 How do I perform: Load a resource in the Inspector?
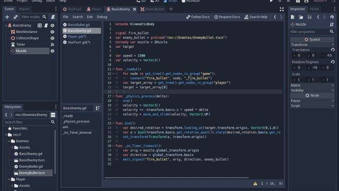point(301,17)
